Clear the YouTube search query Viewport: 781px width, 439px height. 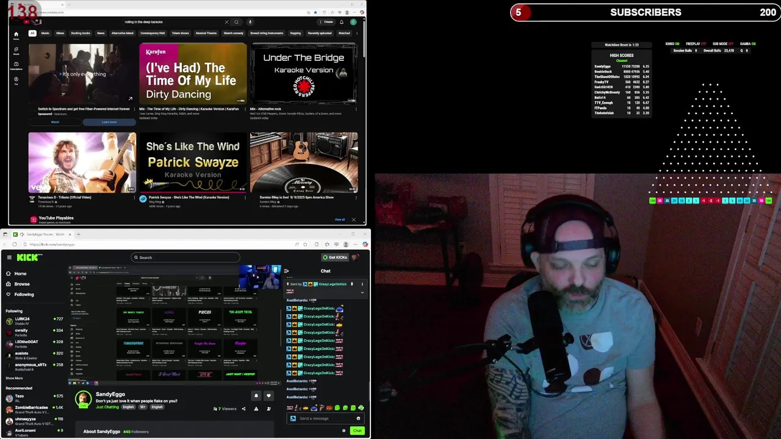click(226, 22)
